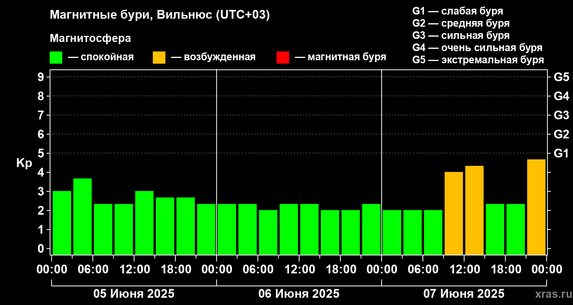The height and width of the screenshot is (305, 573).
Task: Select the 06:00–09:00 green bar on 06 Июня
Action: (268, 233)
